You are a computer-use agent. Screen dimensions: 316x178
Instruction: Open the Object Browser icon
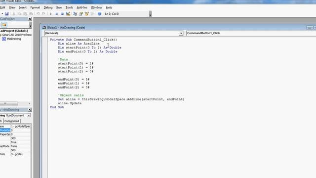pyautogui.click(x=87, y=14)
